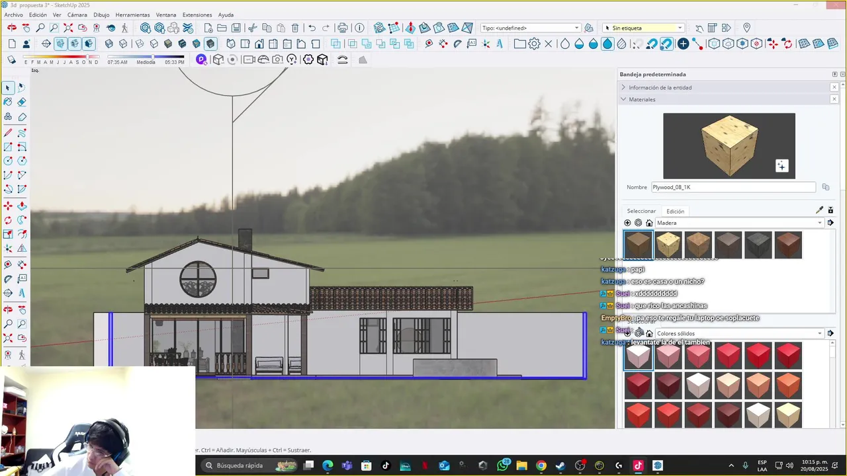Select the Orbit tool in top toolbar

tap(12, 28)
